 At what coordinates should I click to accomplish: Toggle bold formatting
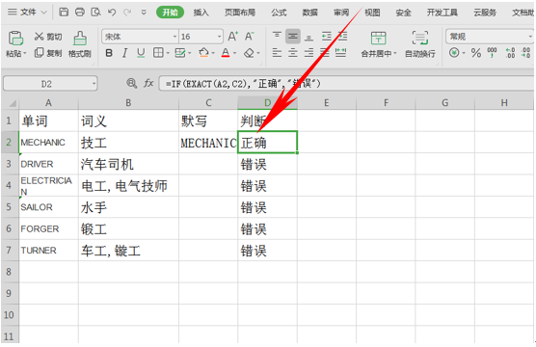pyautogui.click(x=109, y=53)
